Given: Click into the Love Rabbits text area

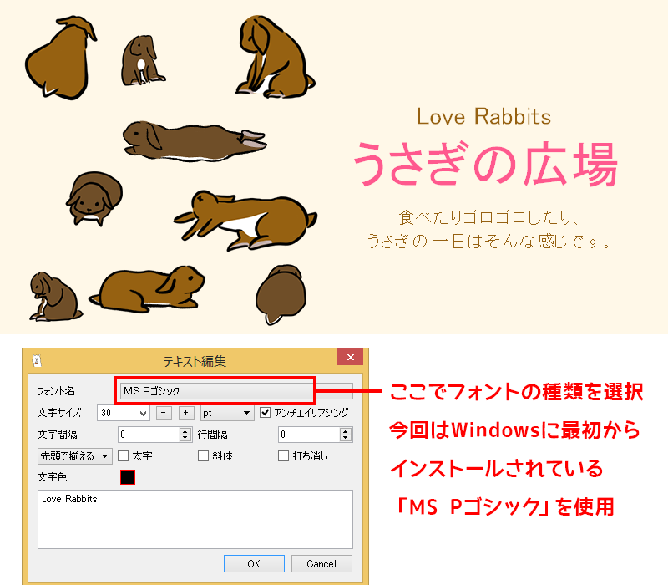Looking at the screenshot, I should pos(195,519).
